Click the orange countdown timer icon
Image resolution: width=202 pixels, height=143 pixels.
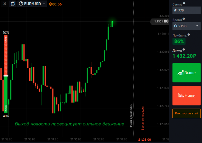[50, 4]
